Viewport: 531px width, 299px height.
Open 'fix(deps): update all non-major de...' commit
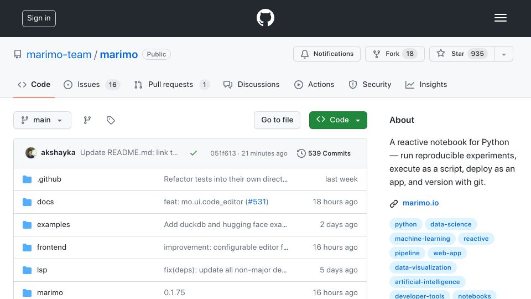coord(225,270)
